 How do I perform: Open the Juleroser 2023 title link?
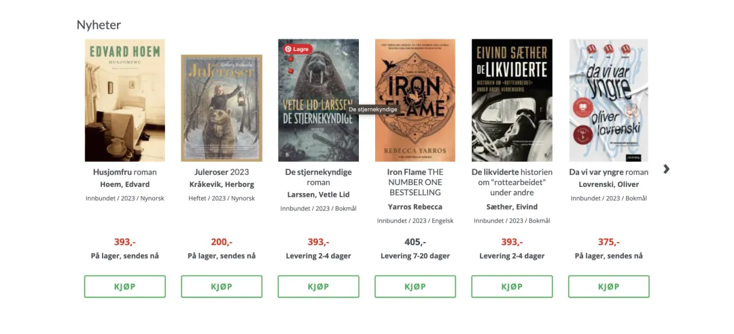coord(222,172)
